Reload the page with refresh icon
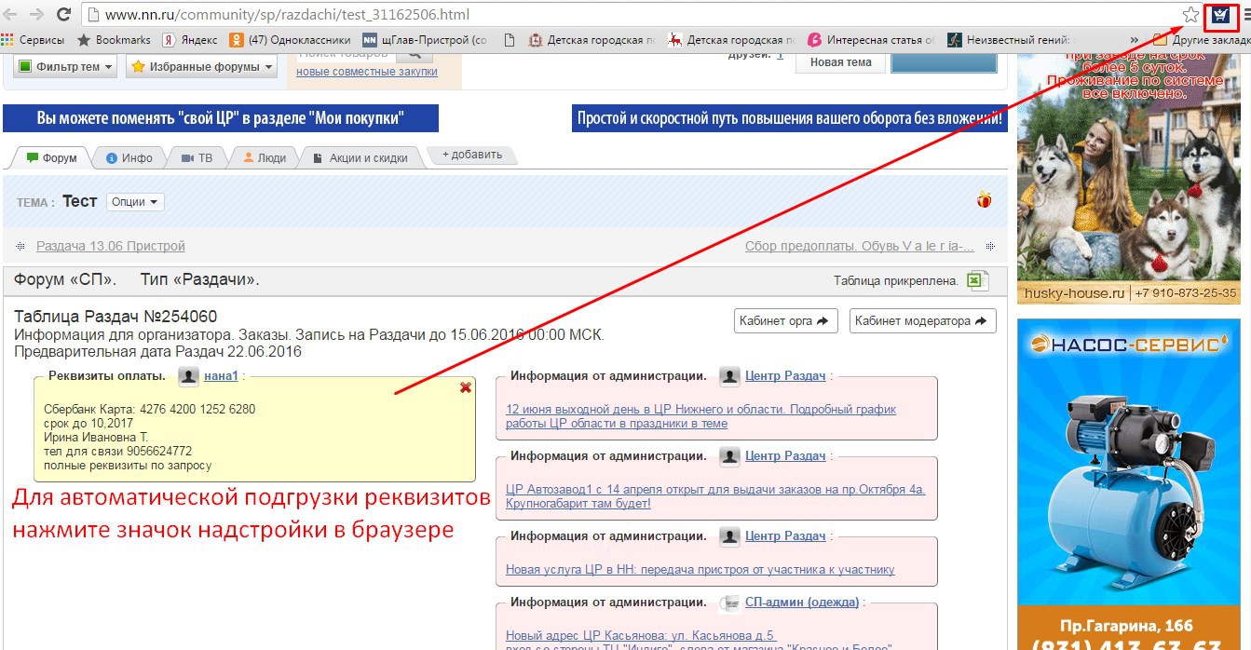The height and width of the screenshot is (650, 1251). (x=64, y=15)
